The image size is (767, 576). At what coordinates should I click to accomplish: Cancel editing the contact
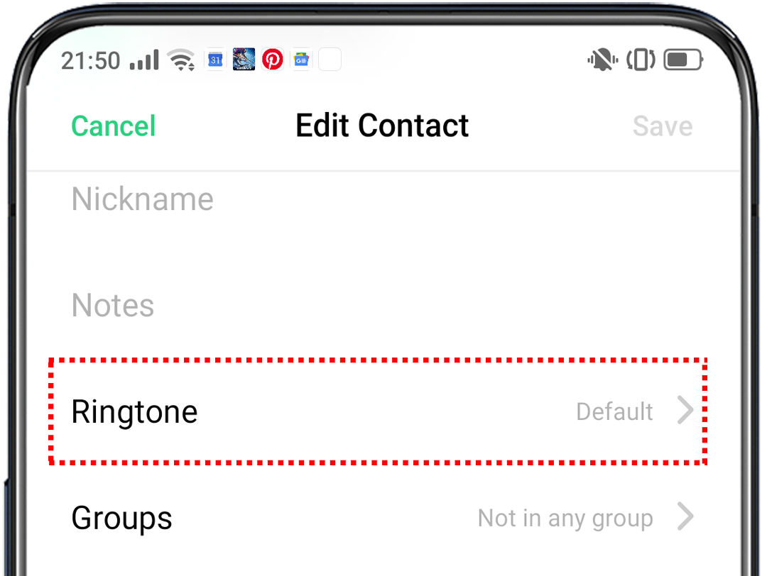coord(114,126)
